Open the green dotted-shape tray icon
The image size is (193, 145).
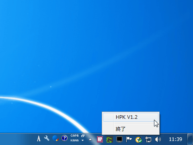pyautogui.click(x=109, y=139)
